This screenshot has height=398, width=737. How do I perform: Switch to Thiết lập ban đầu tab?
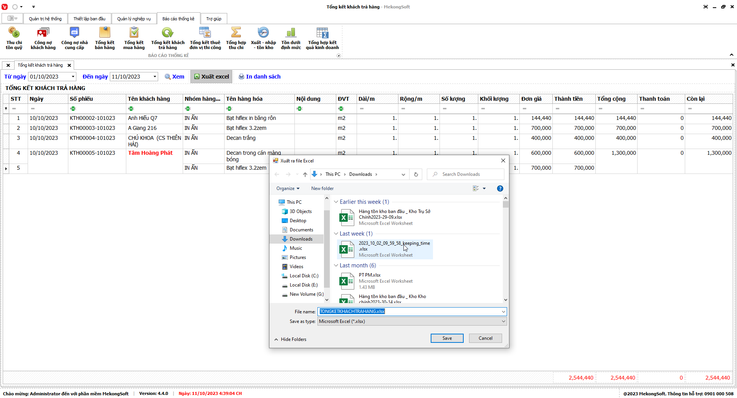[x=89, y=19]
